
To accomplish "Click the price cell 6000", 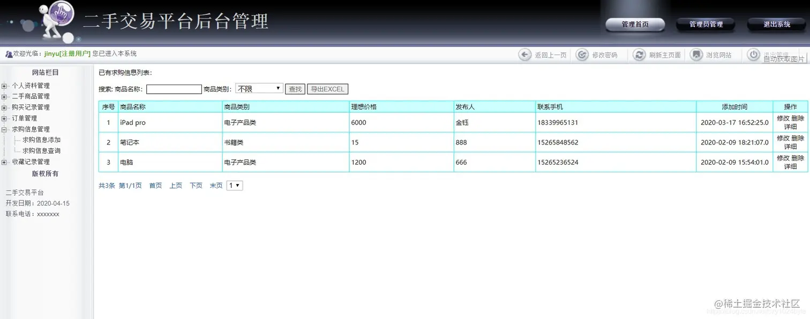I will [401, 123].
